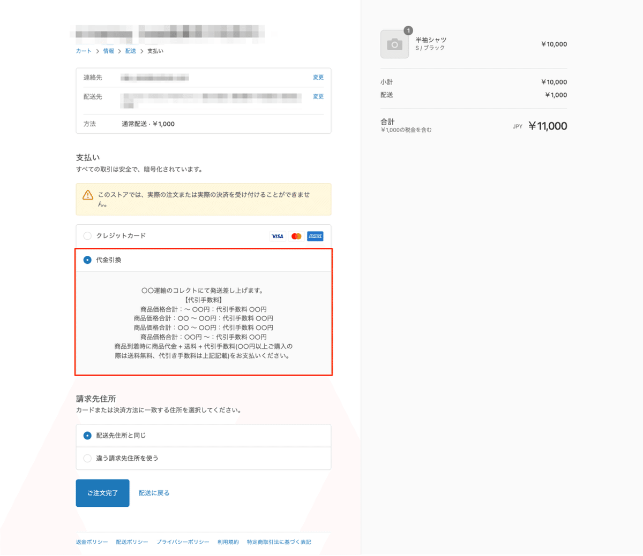643x556 pixels.
Task: Open the 特定商取引法に基づく表記 footer link
Action: point(279,542)
